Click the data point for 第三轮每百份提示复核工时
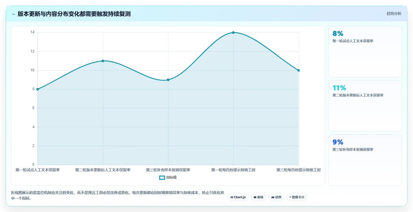Viewport: 413px width, 212px height. pos(299,70)
